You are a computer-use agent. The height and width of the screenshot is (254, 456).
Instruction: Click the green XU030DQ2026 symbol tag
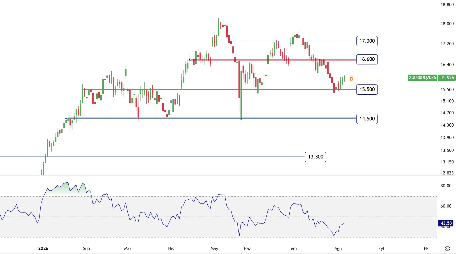tap(423, 78)
